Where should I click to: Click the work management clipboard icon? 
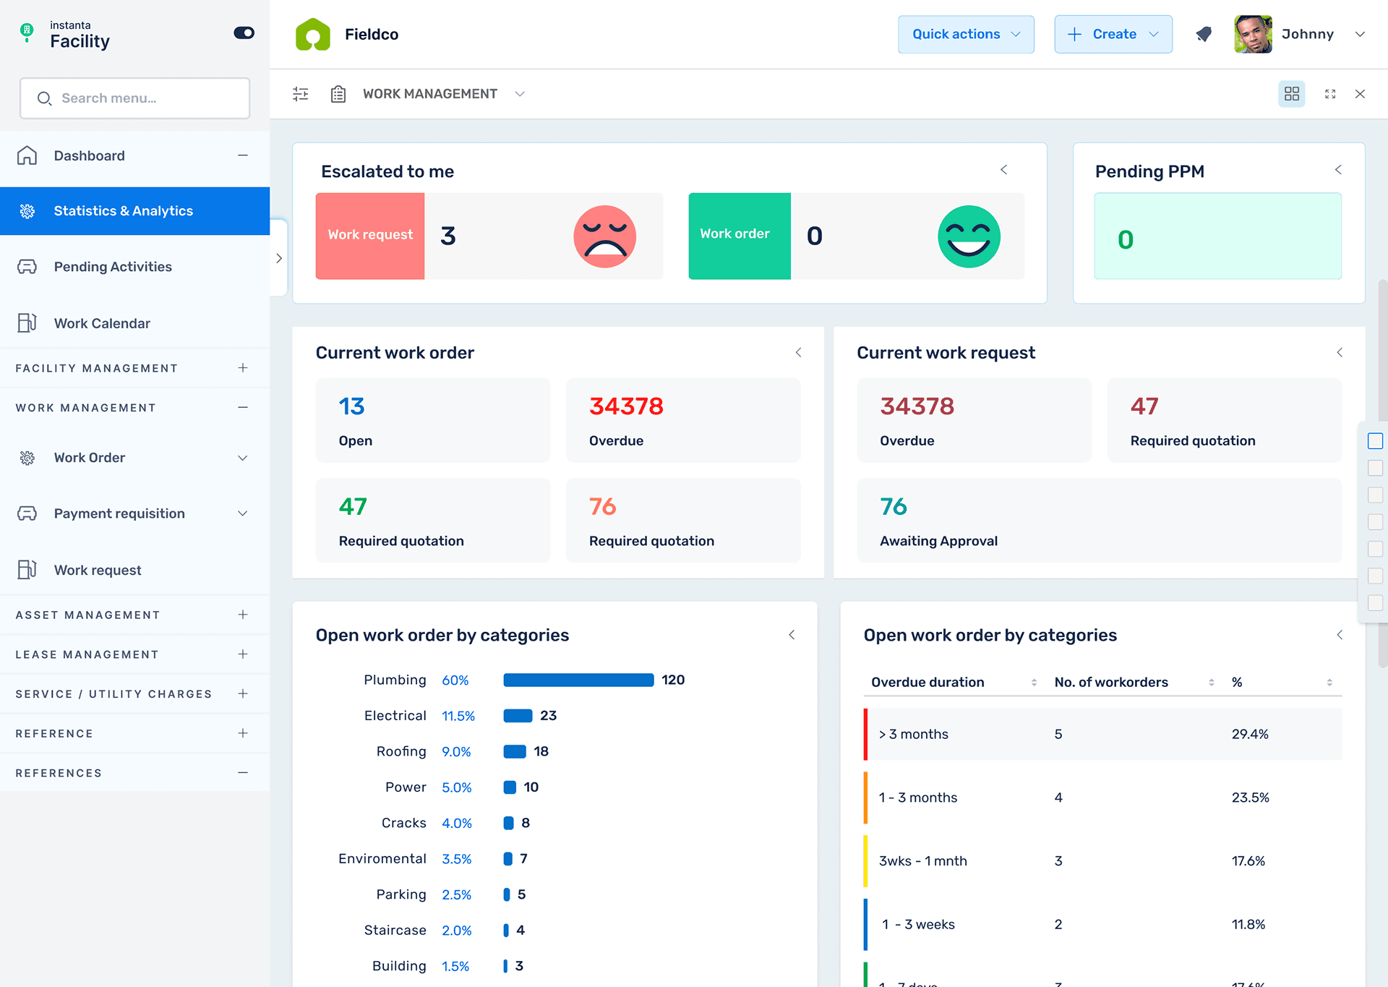(338, 94)
